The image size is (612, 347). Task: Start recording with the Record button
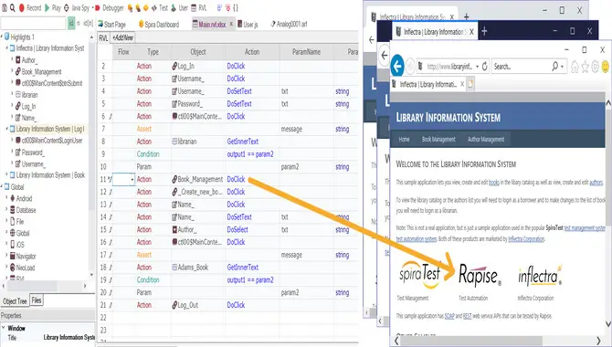pos(30,7)
